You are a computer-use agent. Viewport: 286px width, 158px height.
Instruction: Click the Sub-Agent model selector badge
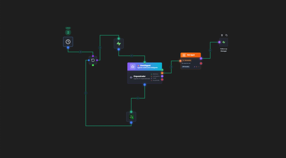pyautogui.click(x=186, y=67)
